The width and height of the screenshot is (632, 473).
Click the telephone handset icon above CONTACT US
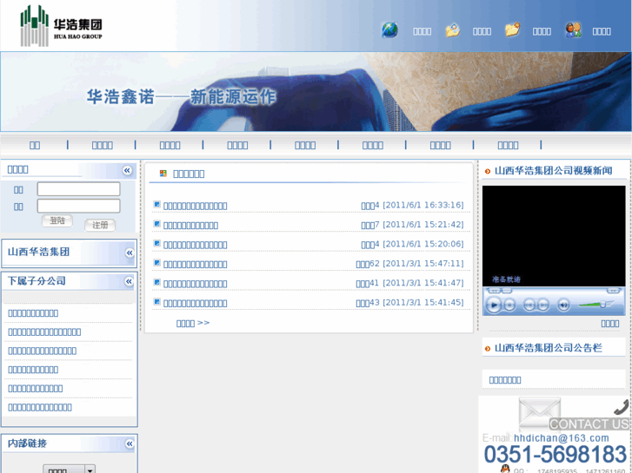(621, 407)
